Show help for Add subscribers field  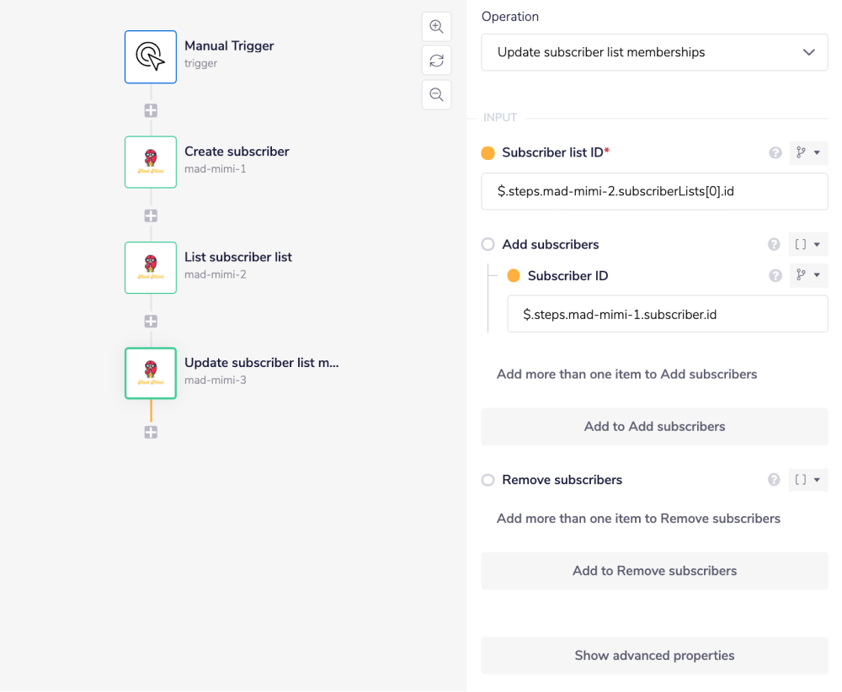coord(774,245)
